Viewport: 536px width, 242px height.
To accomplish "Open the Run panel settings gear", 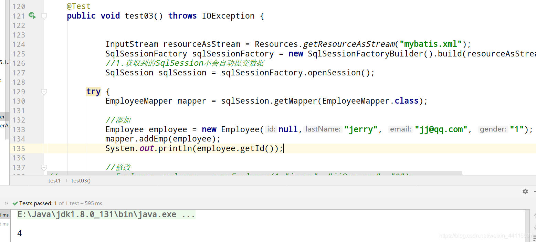I will 525,191.
